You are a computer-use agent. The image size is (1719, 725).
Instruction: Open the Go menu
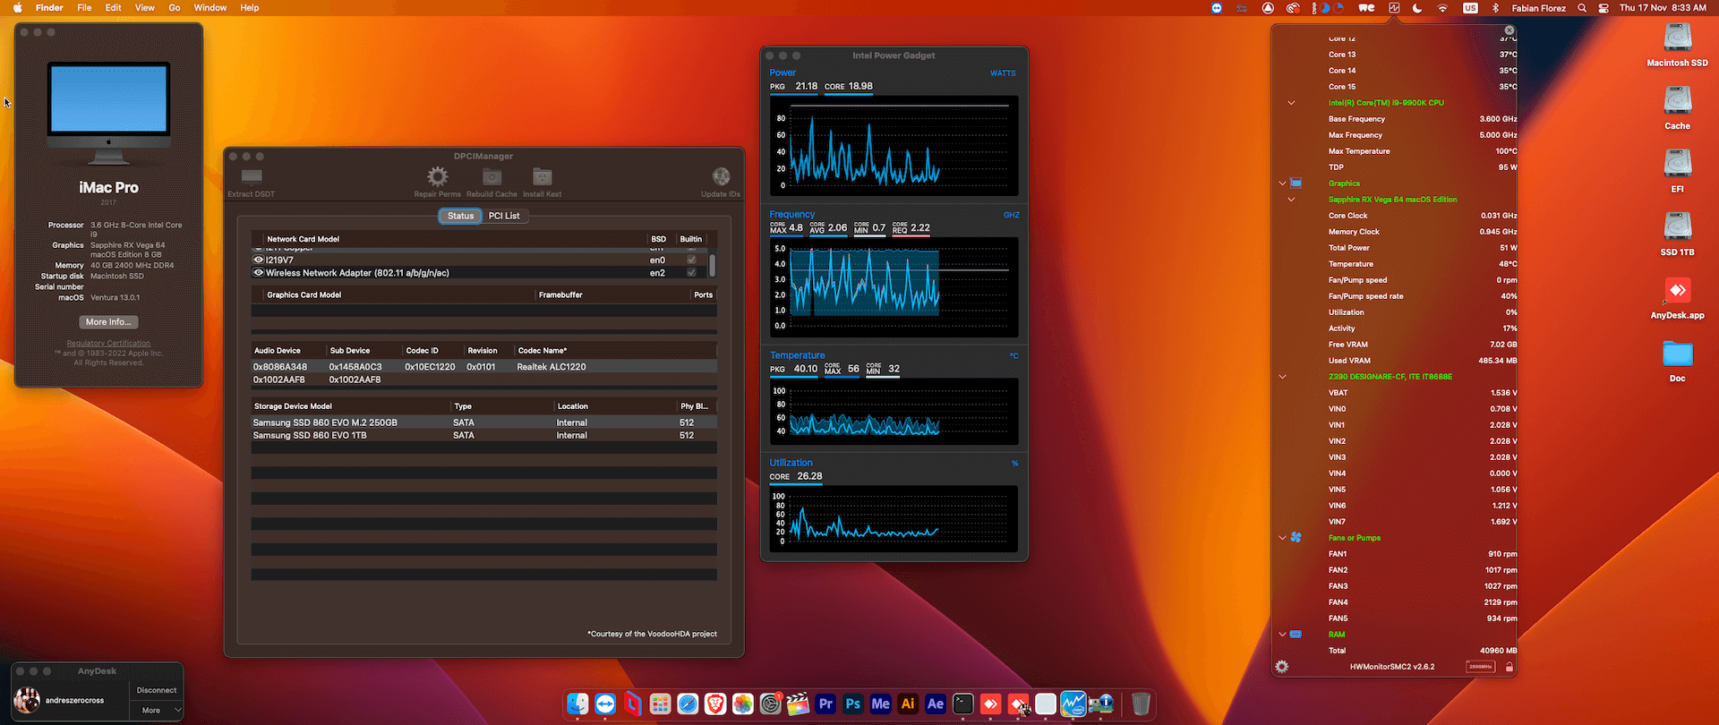point(175,8)
